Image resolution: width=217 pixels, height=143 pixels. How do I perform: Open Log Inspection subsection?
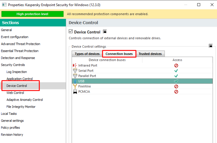tap(17, 72)
